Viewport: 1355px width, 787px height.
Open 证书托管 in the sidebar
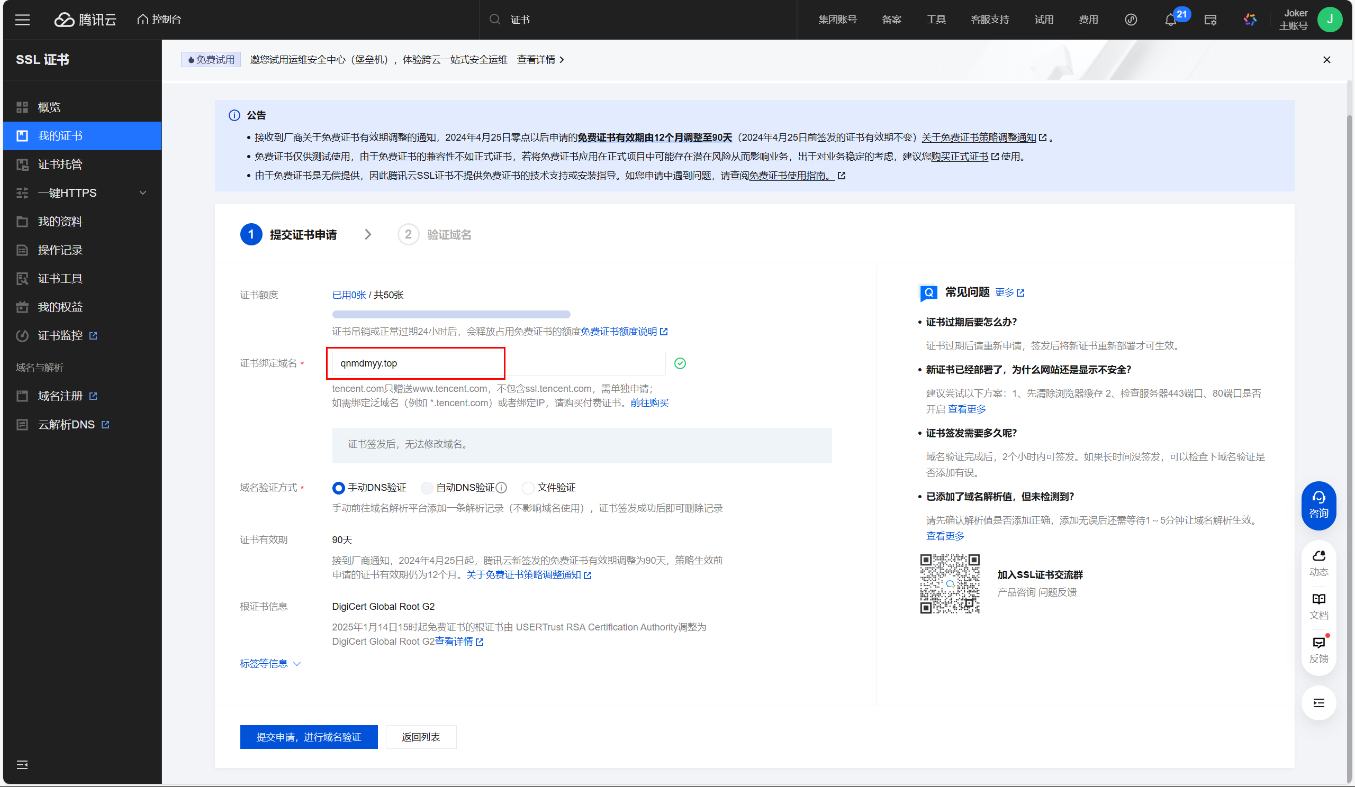point(60,164)
